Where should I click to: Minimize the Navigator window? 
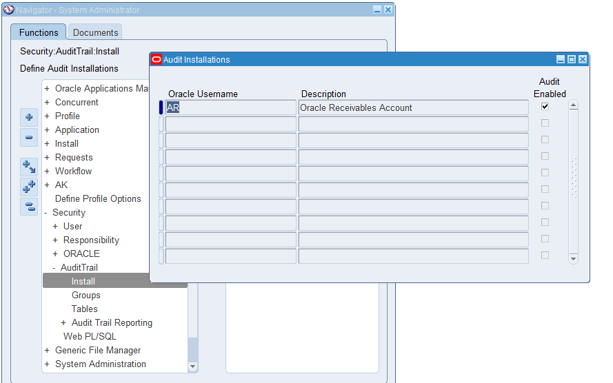[x=377, y=10]
